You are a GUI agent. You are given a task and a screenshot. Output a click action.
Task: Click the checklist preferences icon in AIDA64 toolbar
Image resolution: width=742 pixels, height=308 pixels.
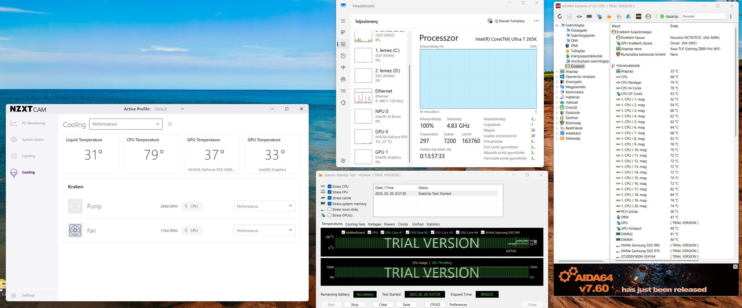[x=619, y=16]
